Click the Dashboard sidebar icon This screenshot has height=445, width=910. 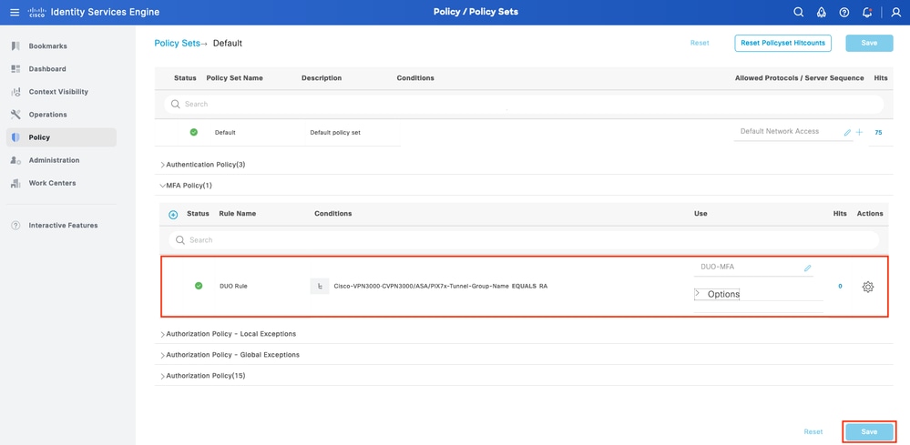tap(15, 69)
